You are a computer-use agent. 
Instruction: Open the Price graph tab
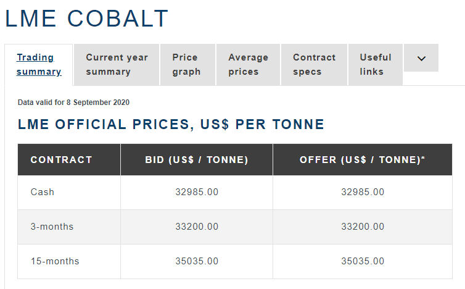(x=187, y=64)
